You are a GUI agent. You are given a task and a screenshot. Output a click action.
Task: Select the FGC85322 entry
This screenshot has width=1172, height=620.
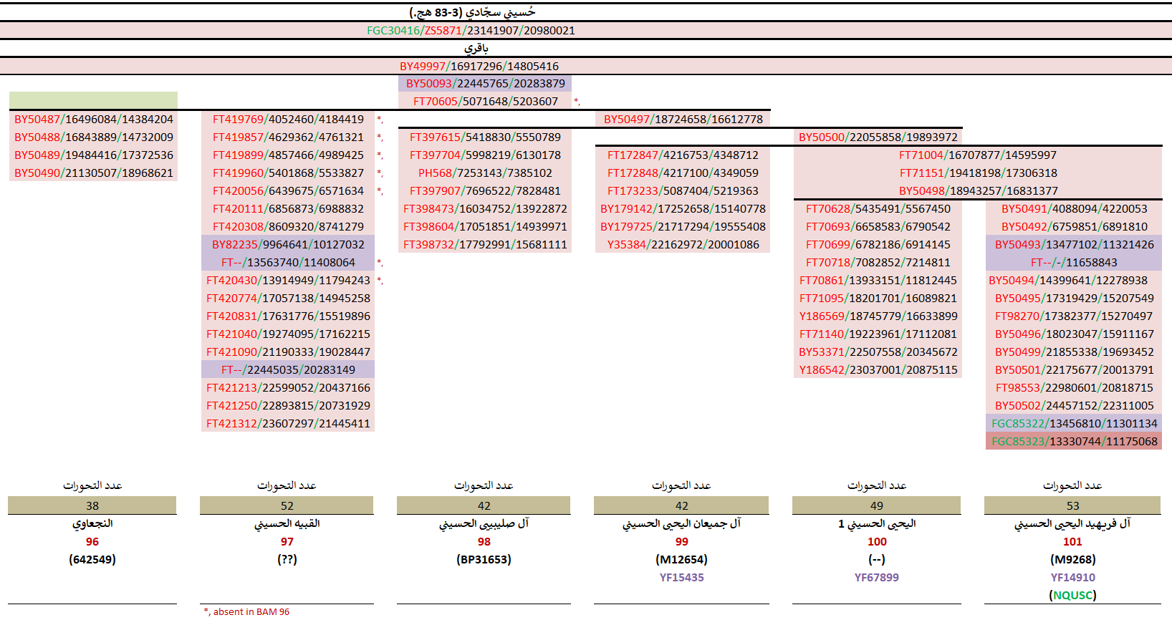[1073, 424]
